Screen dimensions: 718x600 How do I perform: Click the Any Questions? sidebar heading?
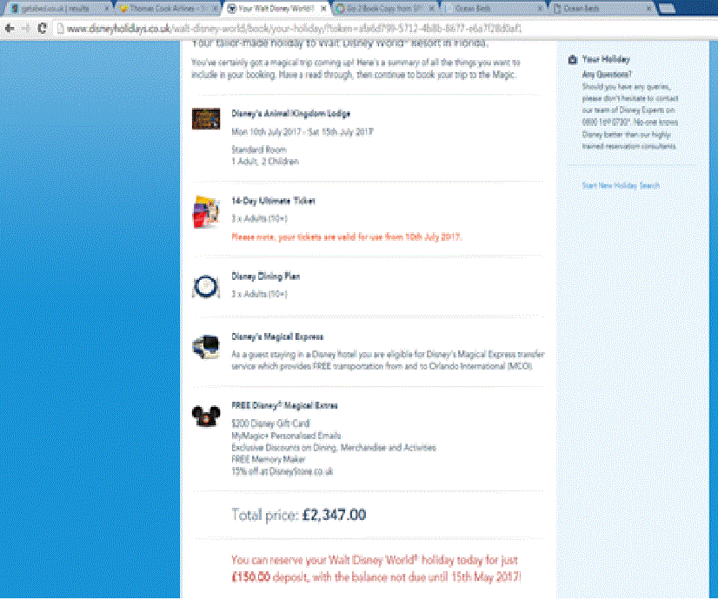click(607, 74)
